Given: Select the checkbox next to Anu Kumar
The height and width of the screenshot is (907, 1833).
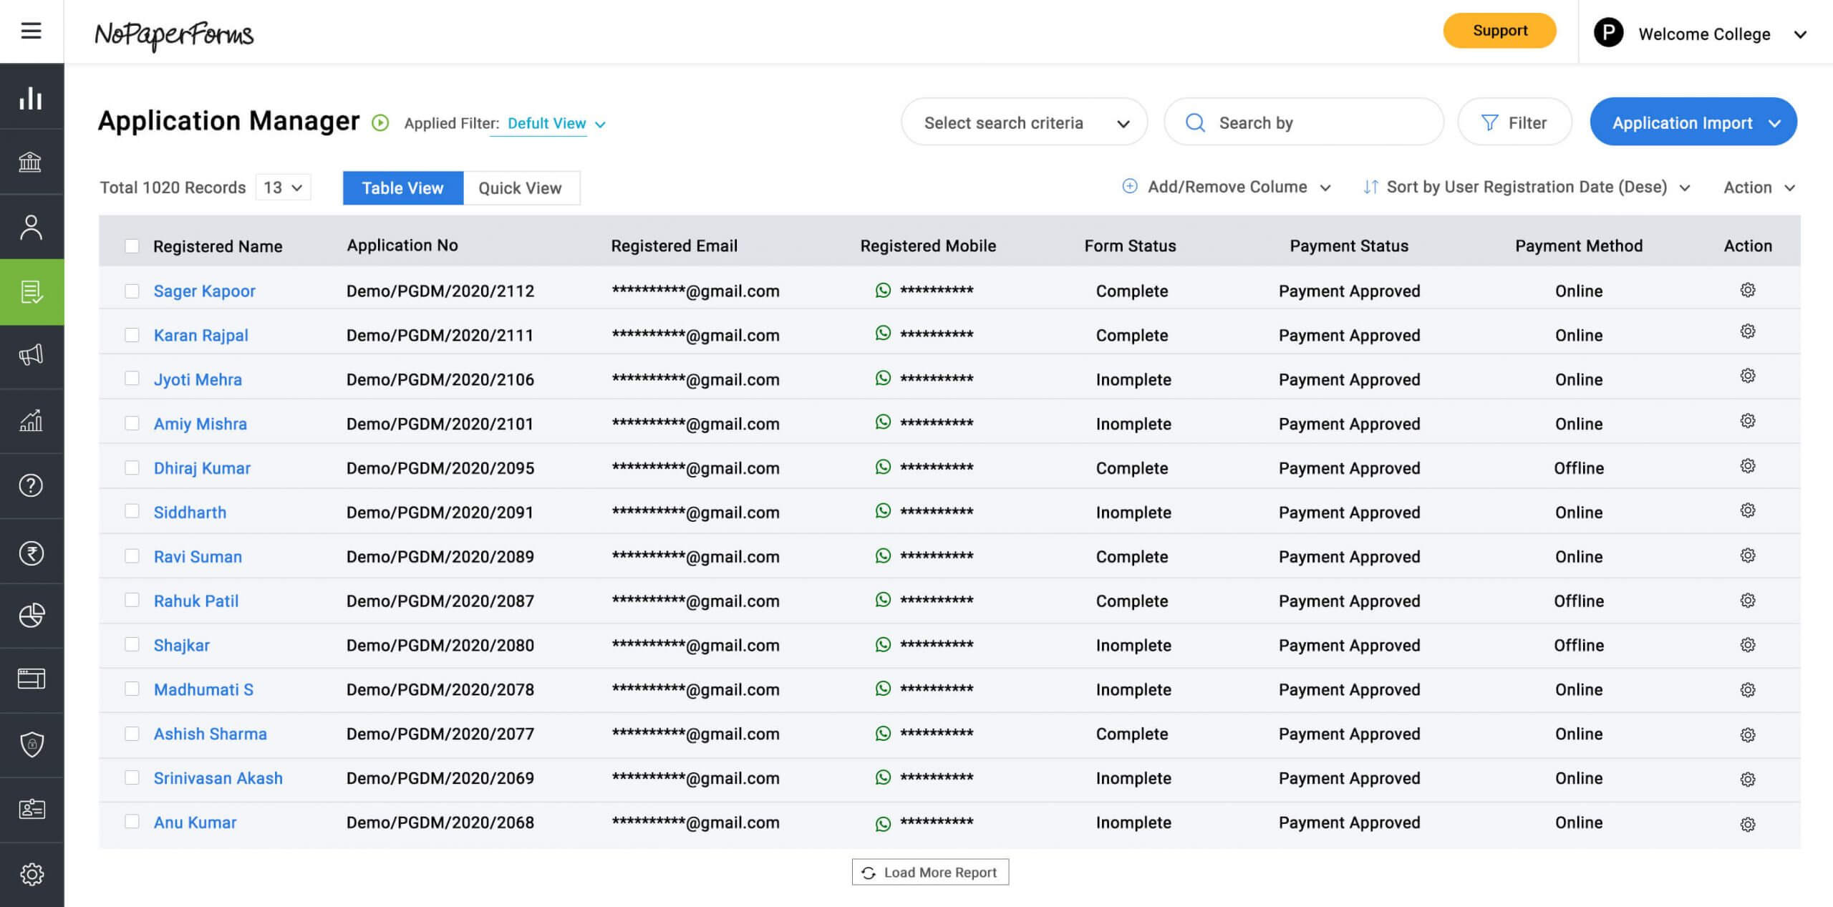Looking at the screenshot, I should 132,822.
